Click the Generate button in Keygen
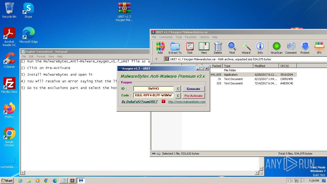 [x=193, y=89]
